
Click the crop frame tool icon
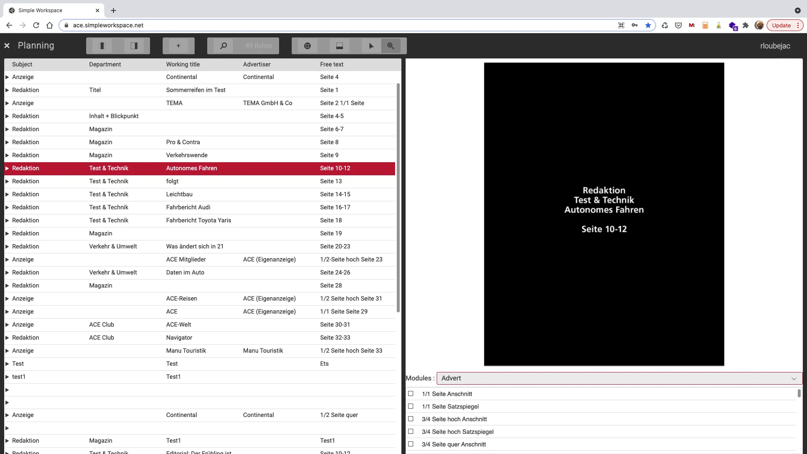tap(307, 46)
